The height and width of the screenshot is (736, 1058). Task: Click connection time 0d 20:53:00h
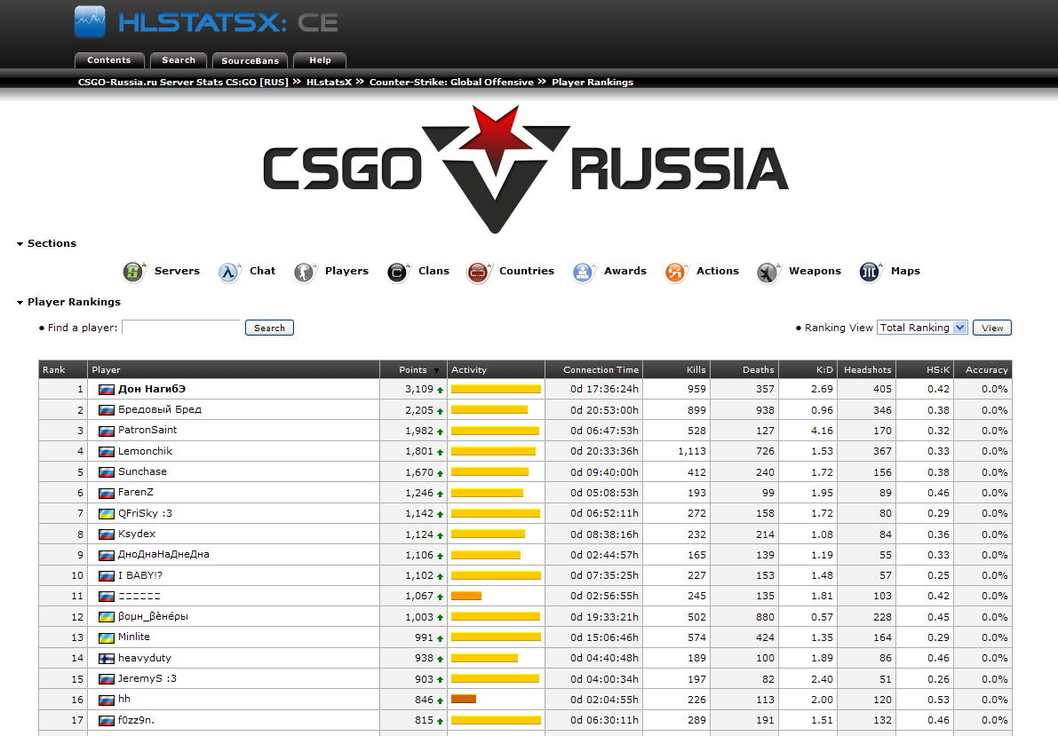(604, 410)
